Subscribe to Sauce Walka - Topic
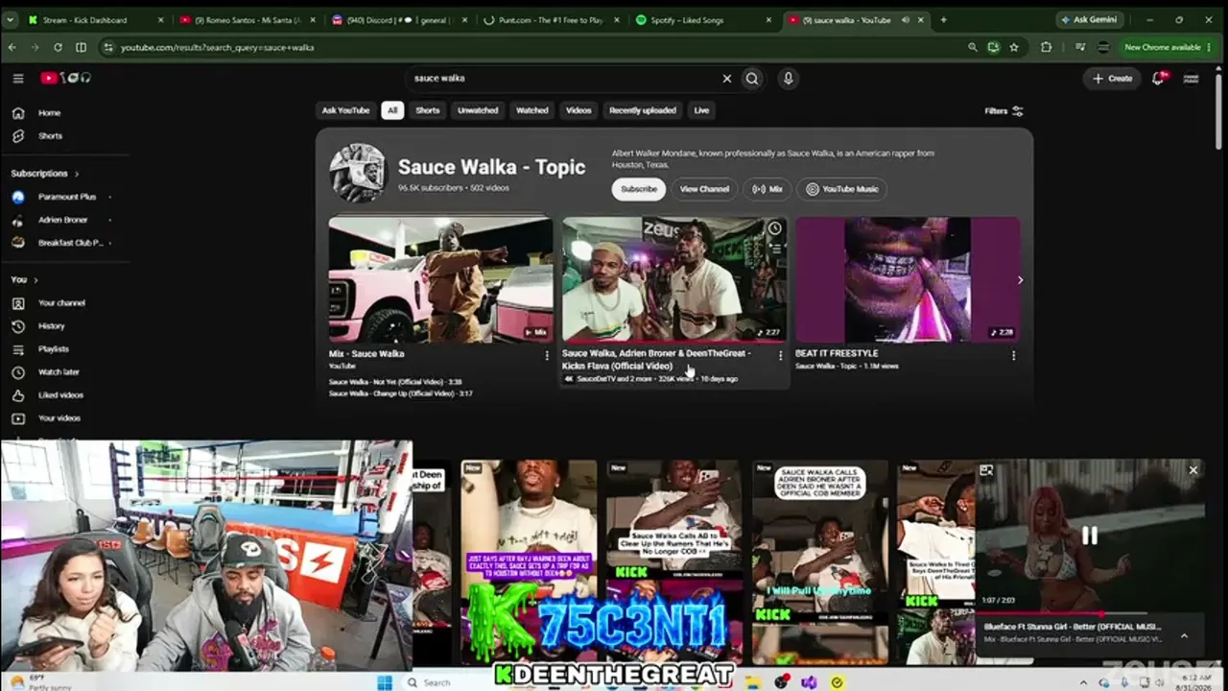The height and width of the screenshot is (691, 1228). pos(639,189)
